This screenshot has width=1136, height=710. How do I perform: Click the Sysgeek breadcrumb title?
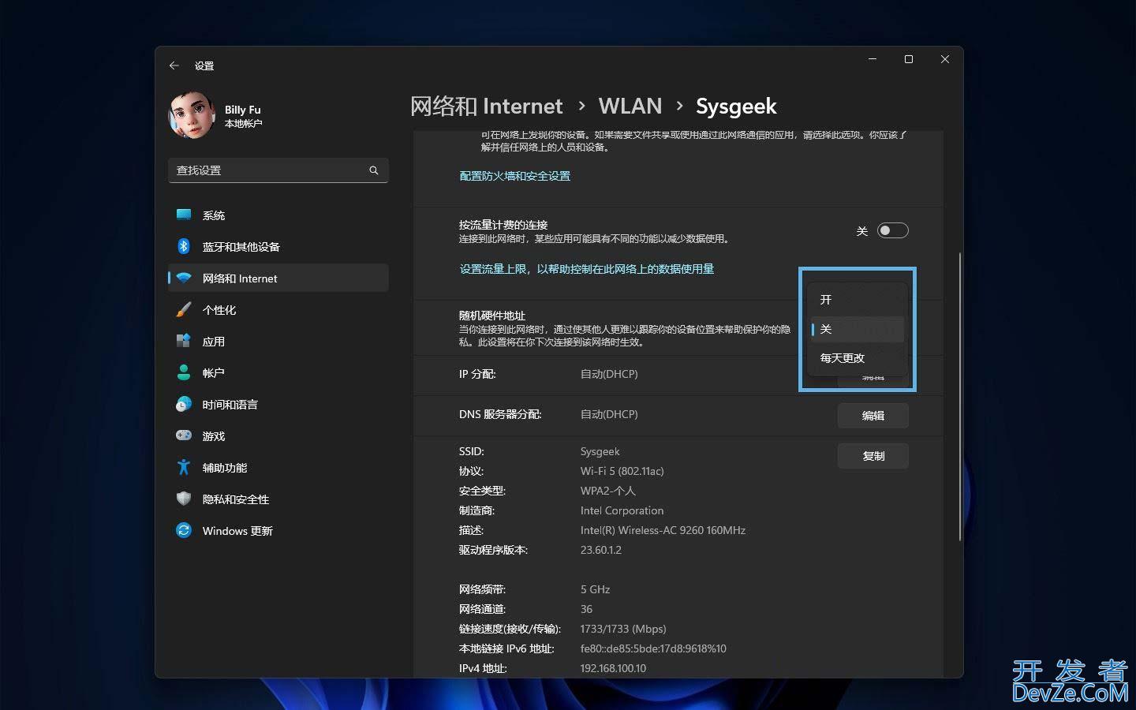pos(736,106)
